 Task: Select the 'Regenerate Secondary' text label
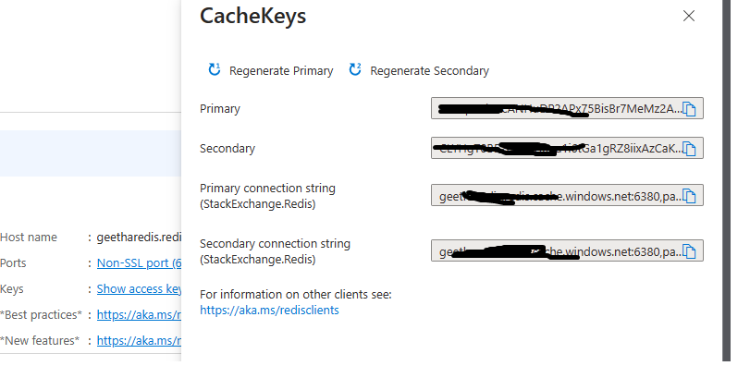point(429,71)
